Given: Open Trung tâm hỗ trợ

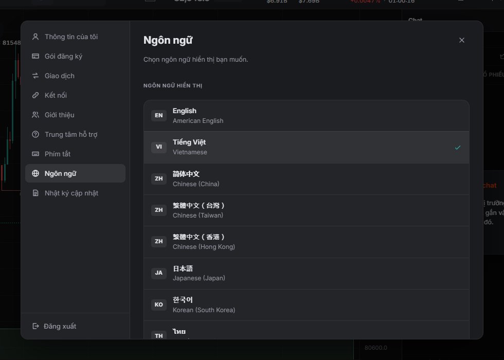Looking at the screenshot, I should click(75, 134).
